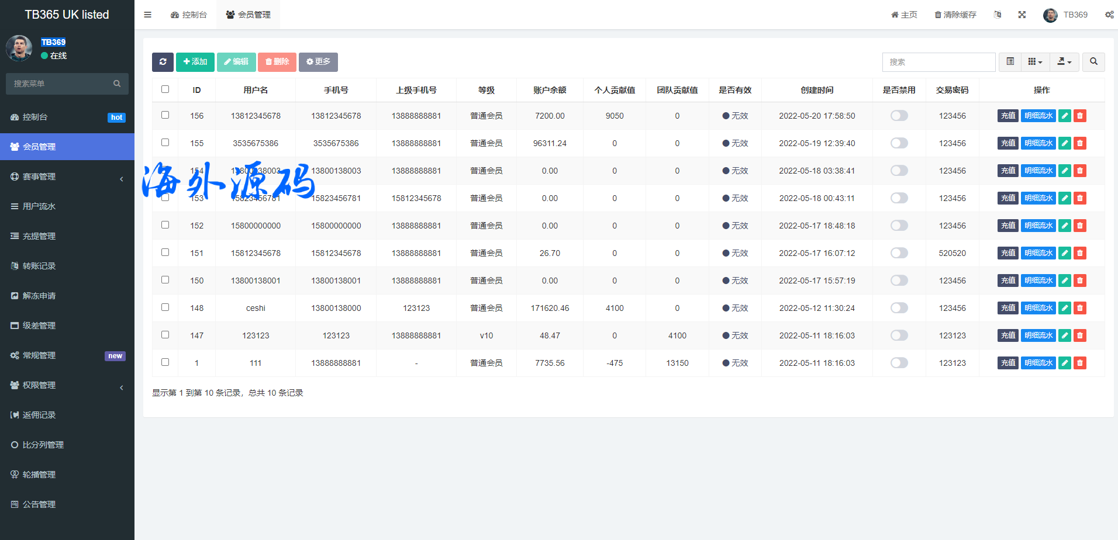Viewport: 1118px width, 540px height.
Task: Toggle the sidebar hamburger menu icon
Action: point(147,15)
